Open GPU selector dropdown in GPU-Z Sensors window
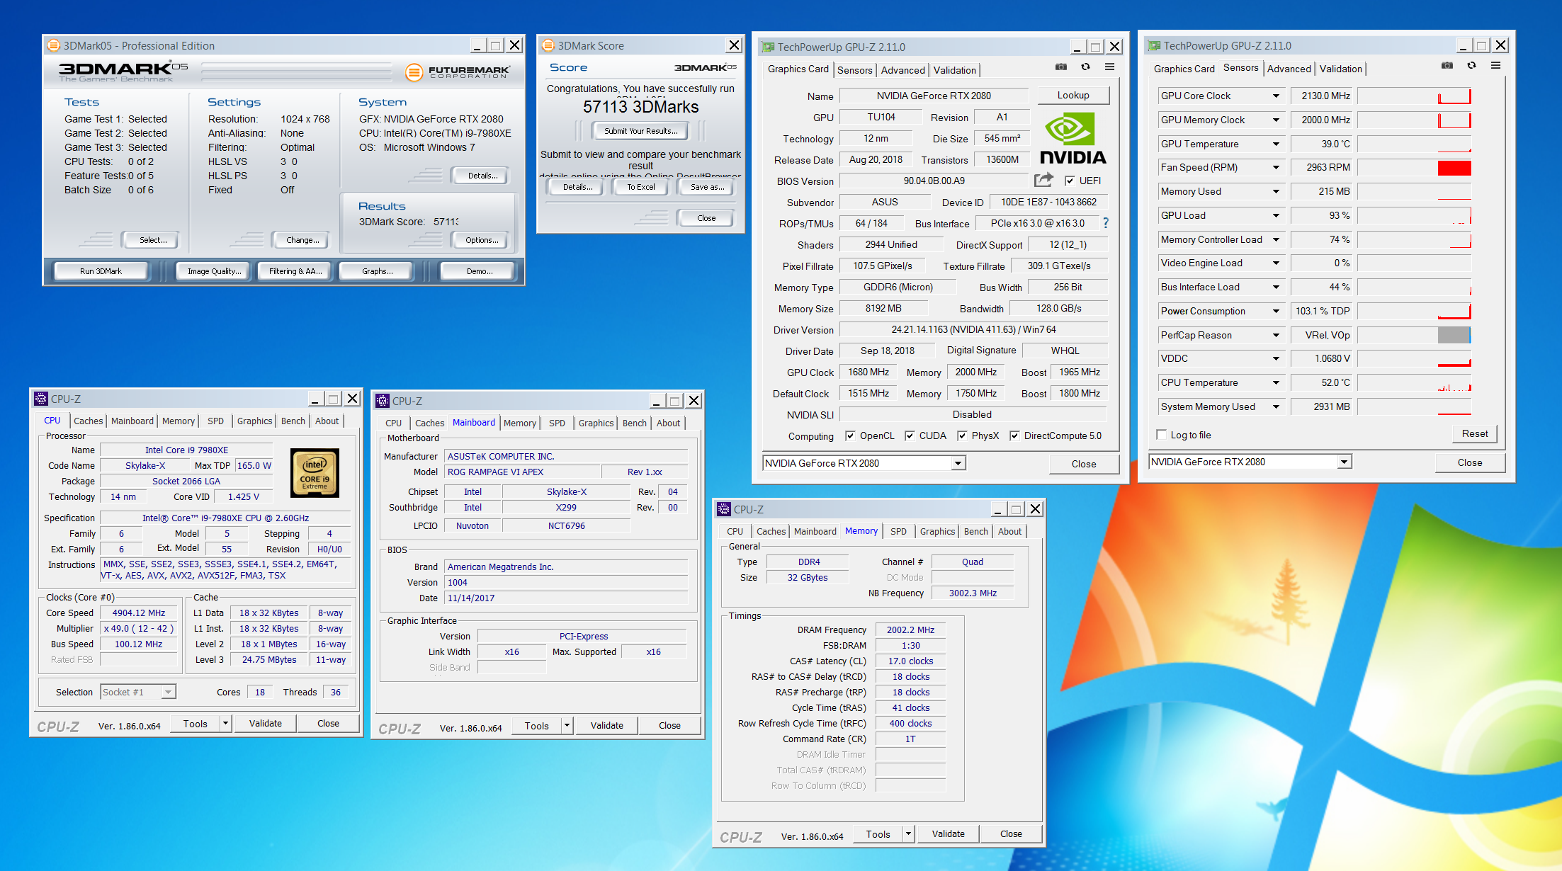The image size is (1562, 871). (x=1344, y=462)
